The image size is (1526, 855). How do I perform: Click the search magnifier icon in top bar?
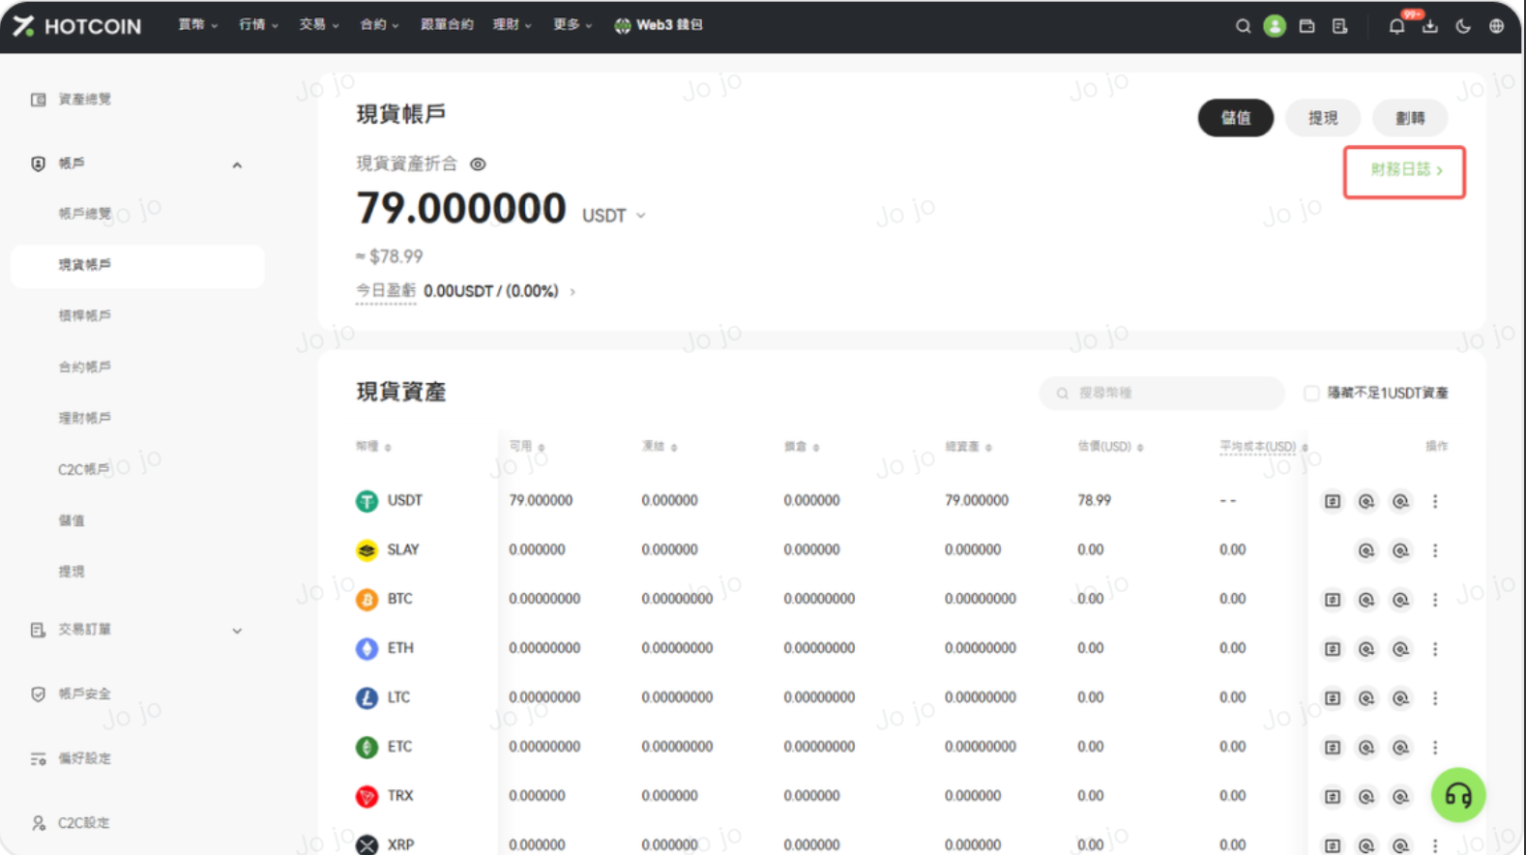1243,26
